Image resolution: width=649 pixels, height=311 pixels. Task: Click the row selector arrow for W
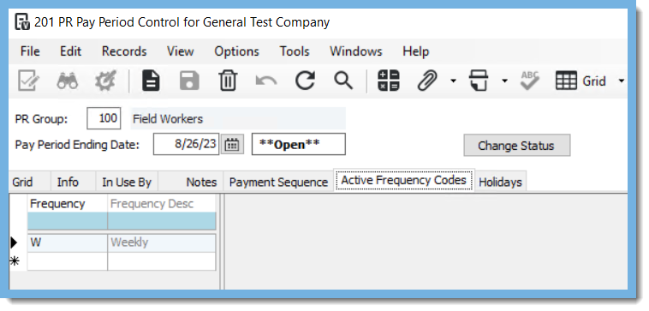[x=15, y=242]
